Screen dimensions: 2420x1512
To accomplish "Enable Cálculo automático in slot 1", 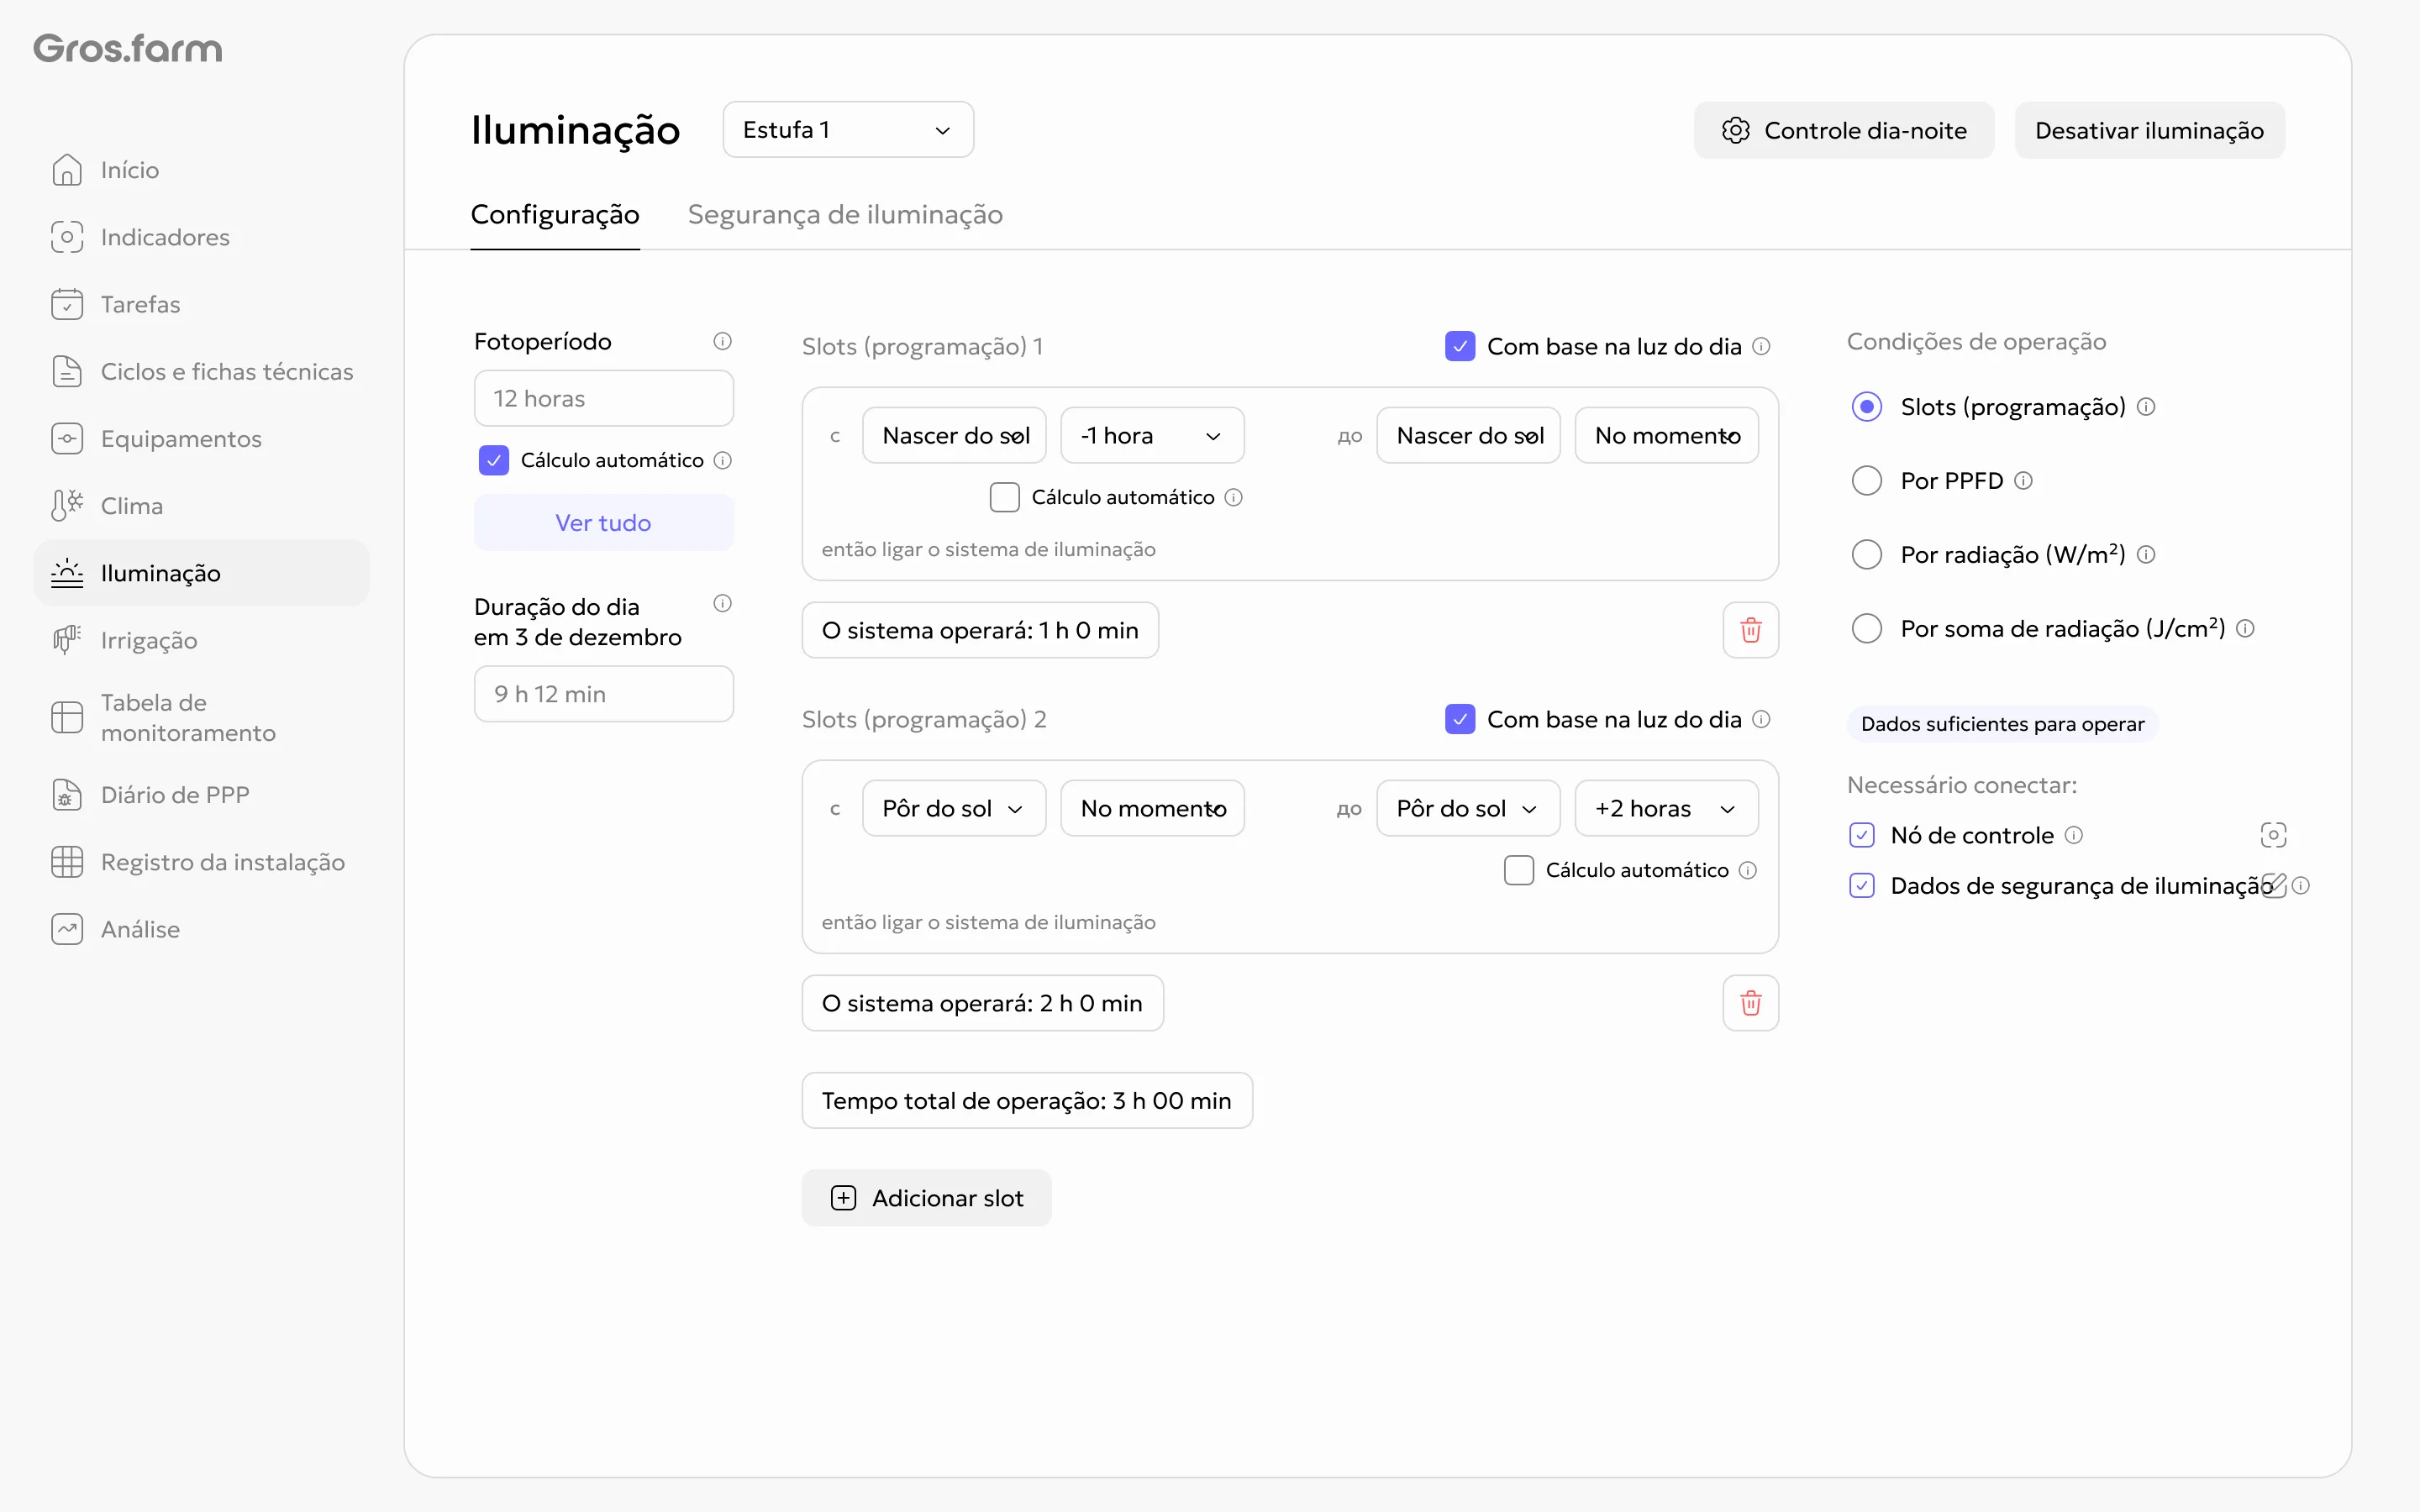I will click(1005, 497).
